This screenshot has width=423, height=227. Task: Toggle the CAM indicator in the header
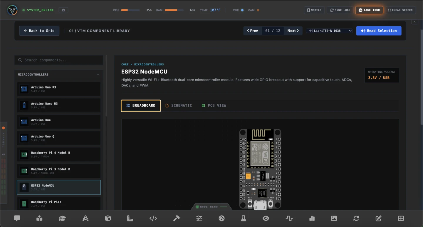pos(258,10)
